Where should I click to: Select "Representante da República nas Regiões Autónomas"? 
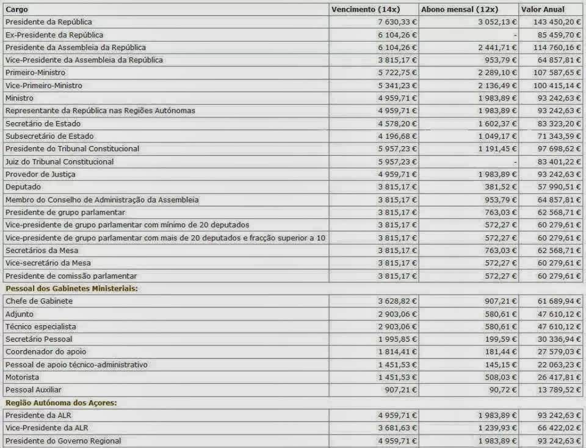coord(100,111)
